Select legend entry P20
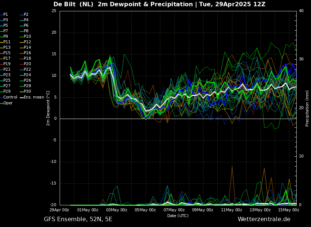 [x=26, y=64]
